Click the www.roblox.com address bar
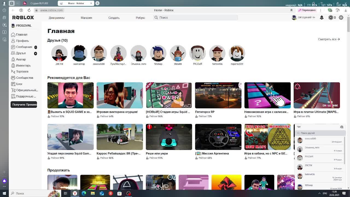This screenshot has width=350, height=197. [51, 10]
